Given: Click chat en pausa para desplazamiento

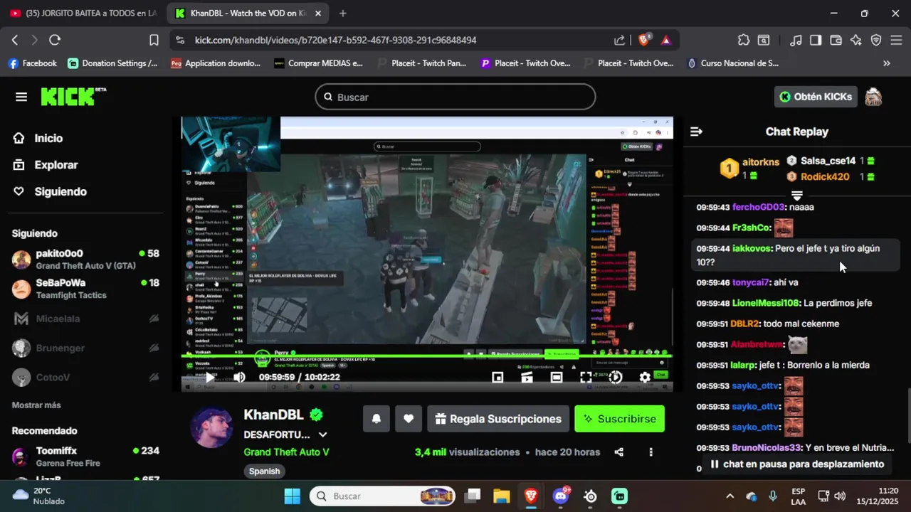Looking at the screenshot, I should pyautogui.click(x=797, y=464).
